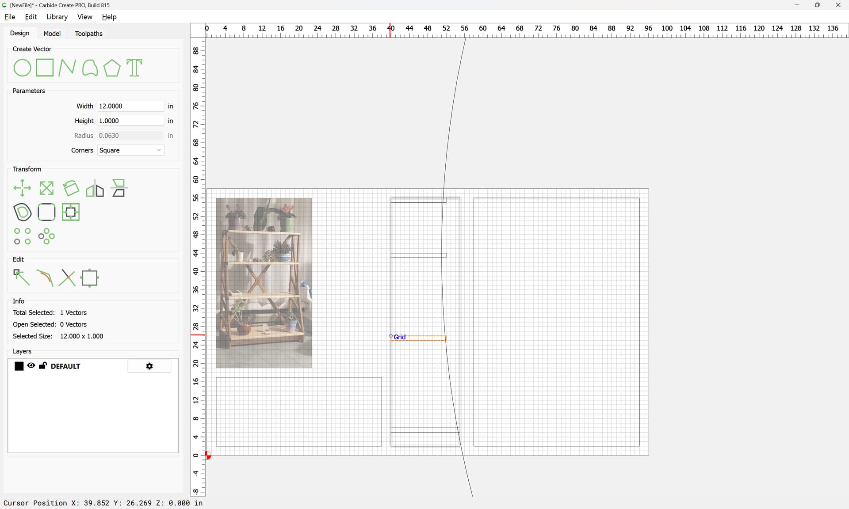This screenshot has height=509, width=849.
Task: Select the Polygon vector tool
Action: pyautogui.click(x=112, y=68)
